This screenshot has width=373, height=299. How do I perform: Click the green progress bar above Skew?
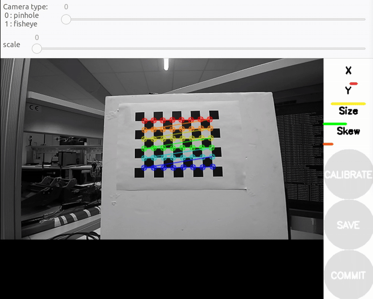point(335,124)
